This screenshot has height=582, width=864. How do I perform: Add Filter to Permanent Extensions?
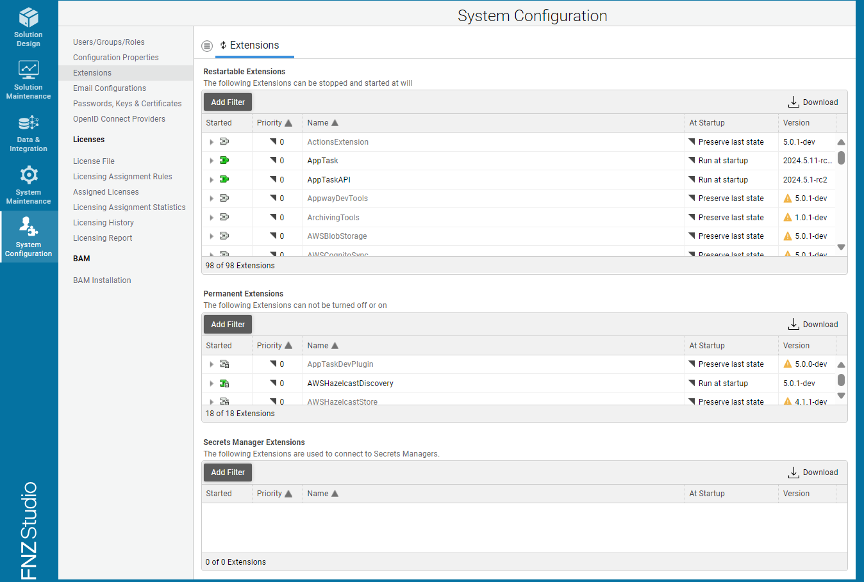[228, 325]
